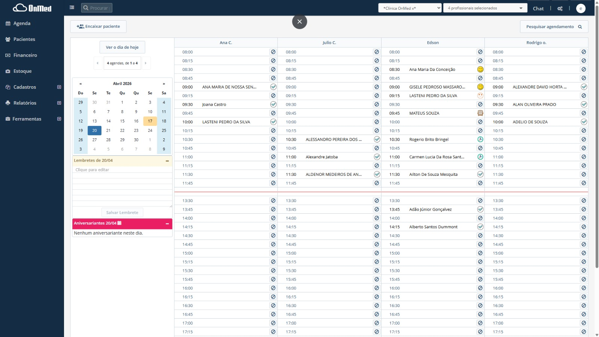This screenshot has width=599, height=337.
Task: Click check icon for Alexandre Jatoba
Action: coord(377,157)
